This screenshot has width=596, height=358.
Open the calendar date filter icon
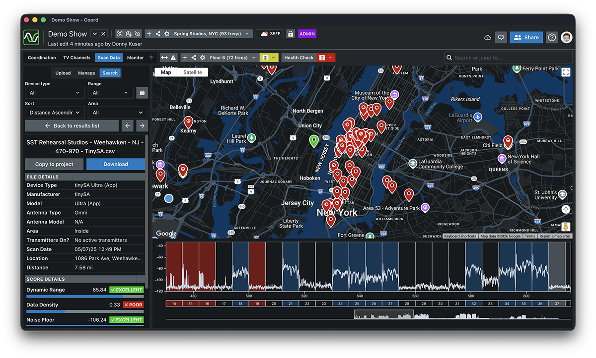tap(142, 93)
